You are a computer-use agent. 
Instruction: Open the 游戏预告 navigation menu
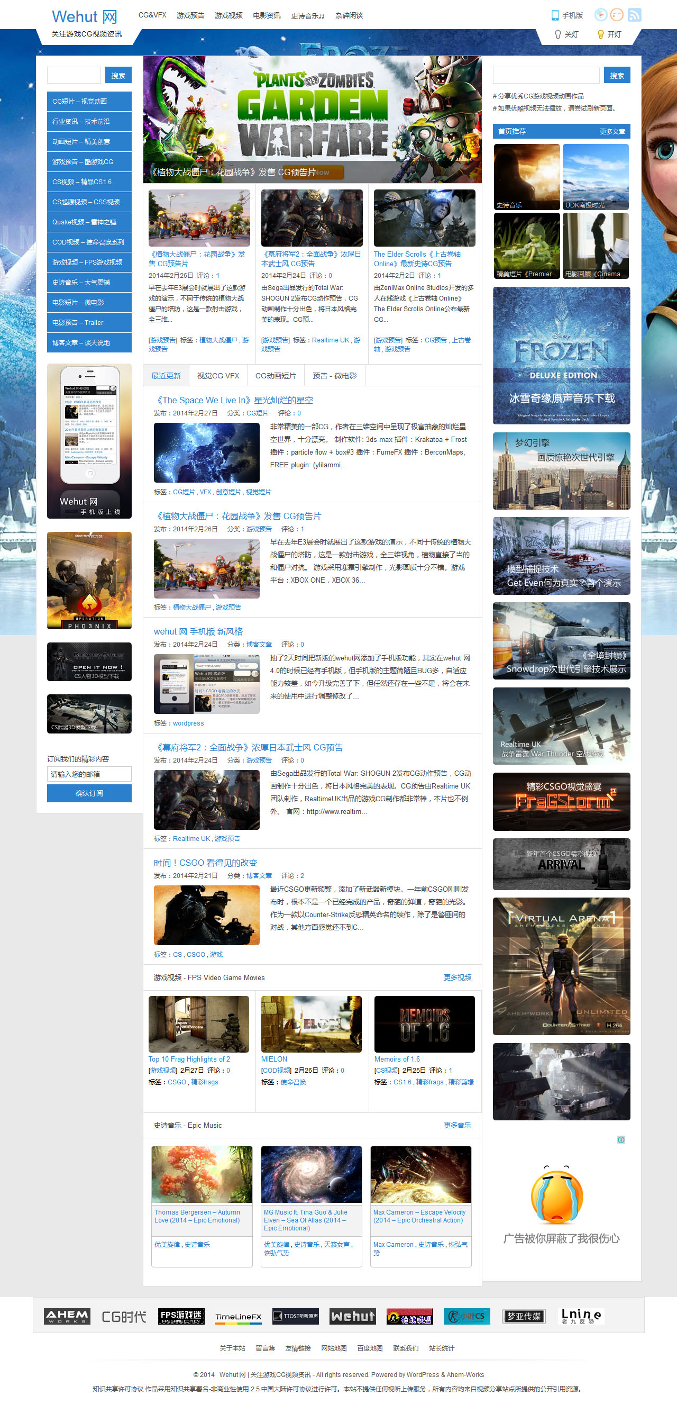click(190, 15)
